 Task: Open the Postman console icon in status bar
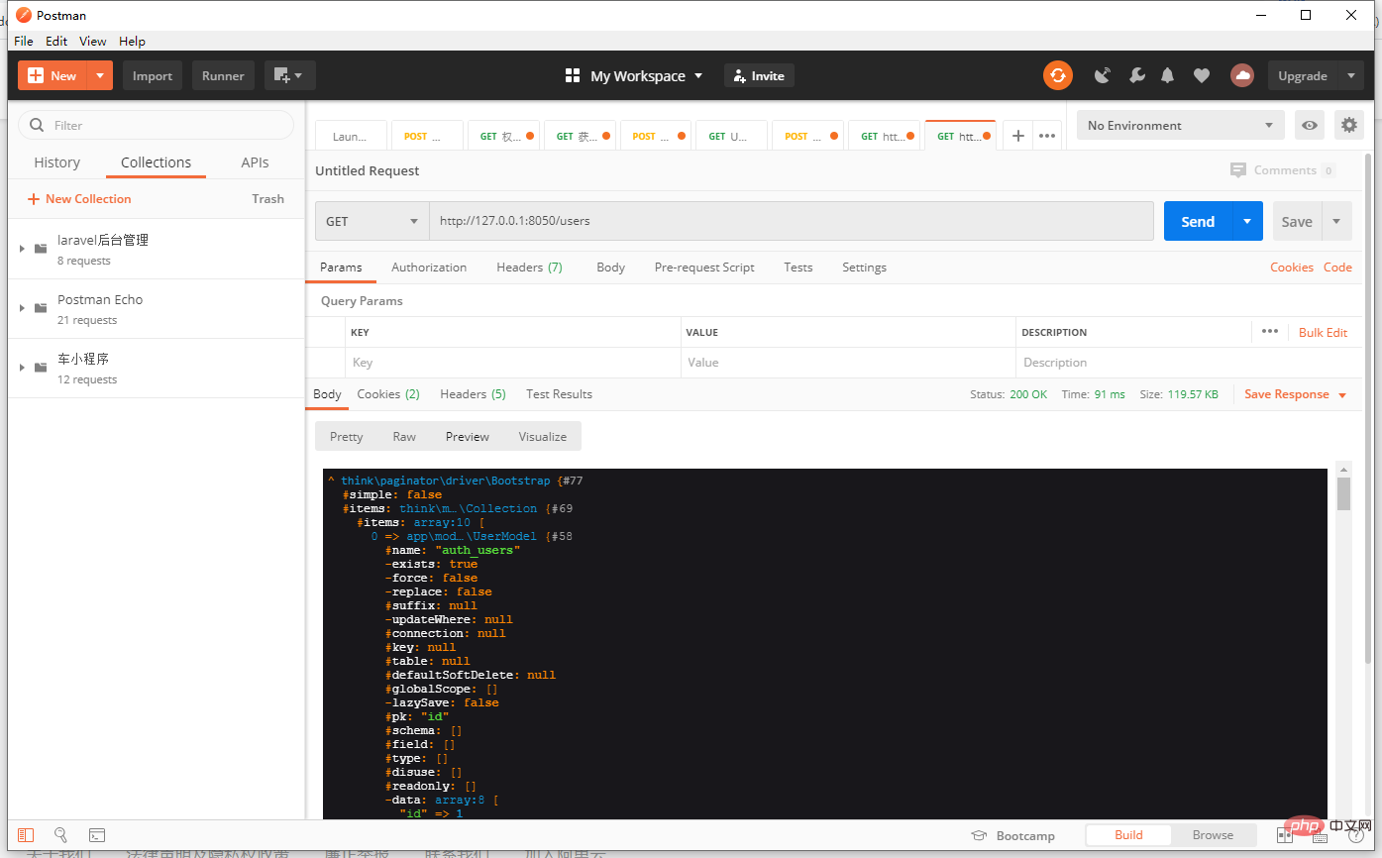[97, 835]
